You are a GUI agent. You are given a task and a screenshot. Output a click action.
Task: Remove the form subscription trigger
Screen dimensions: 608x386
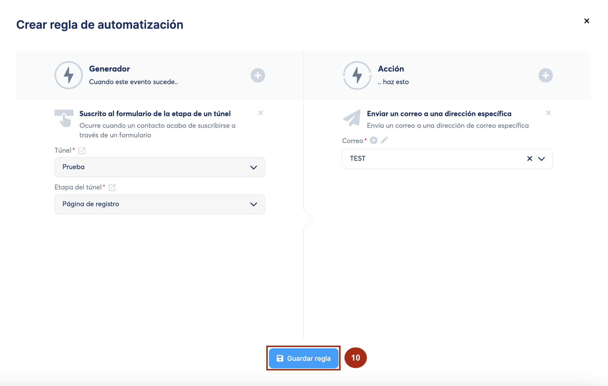(261, 113)
